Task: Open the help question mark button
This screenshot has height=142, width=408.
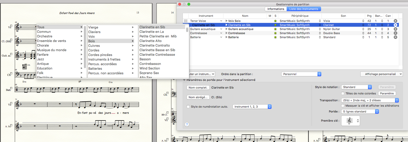Action: [x=187, y=124]
